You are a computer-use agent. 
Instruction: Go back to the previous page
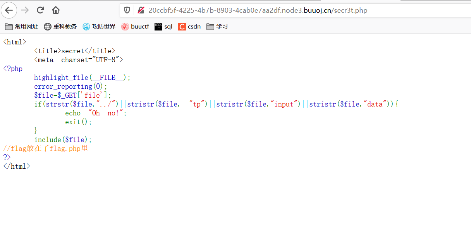(9, 10)
